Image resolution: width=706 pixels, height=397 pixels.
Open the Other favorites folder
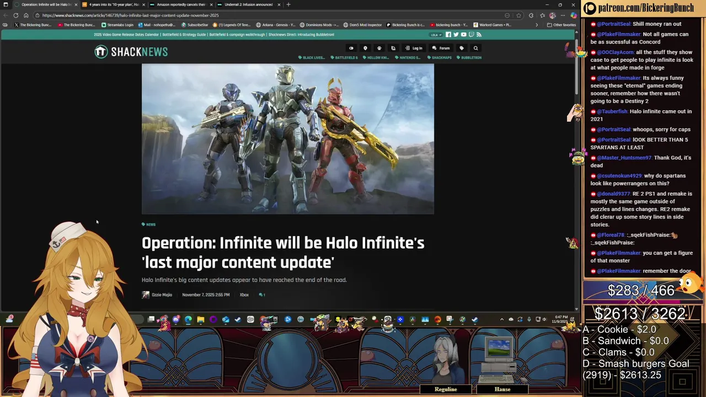(561, 25)
